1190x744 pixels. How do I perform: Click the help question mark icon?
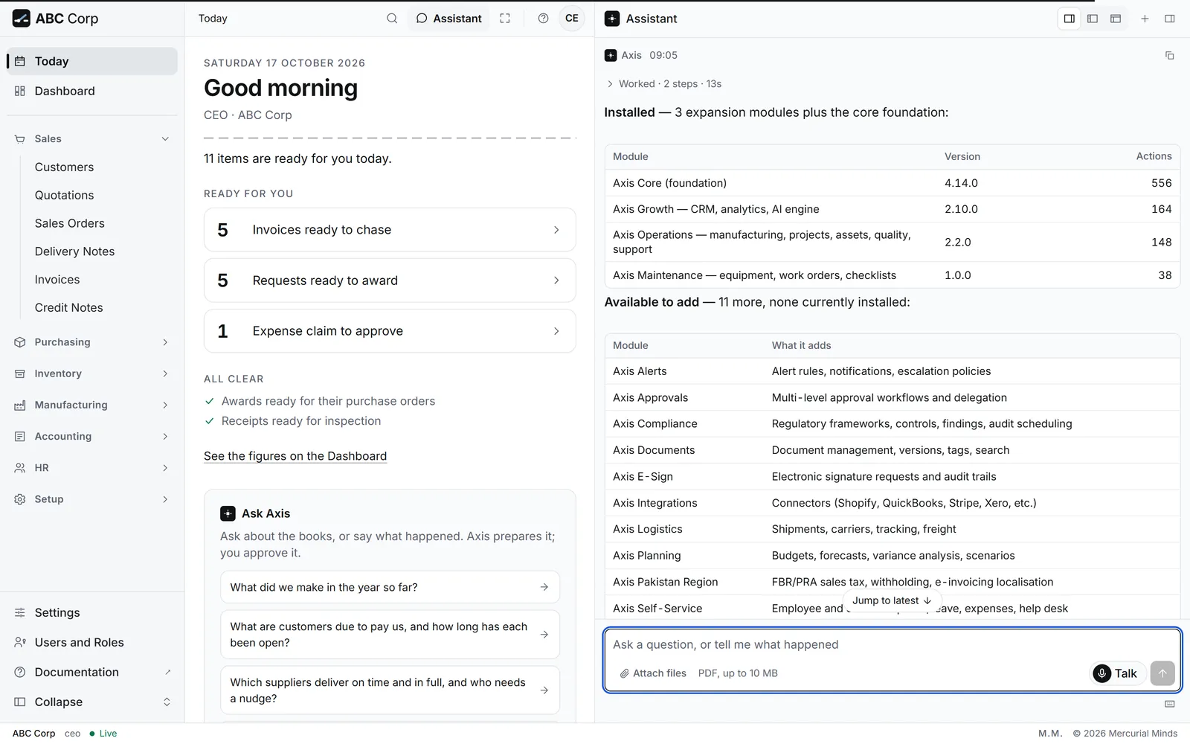pos(543,19)
